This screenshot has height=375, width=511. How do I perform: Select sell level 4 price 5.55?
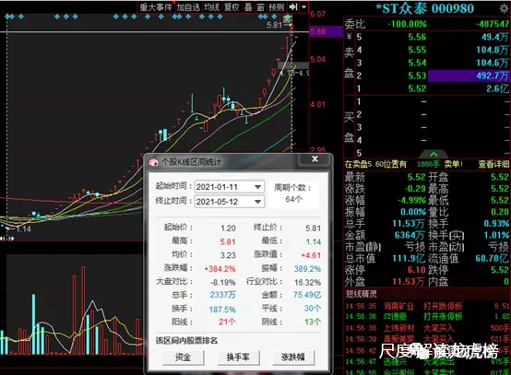click(417, 50)
